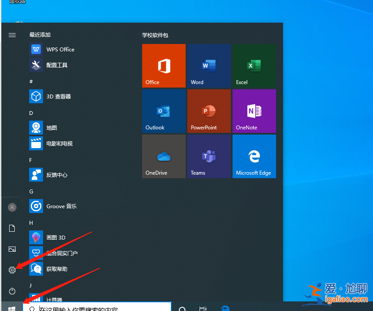
Task: Open the user account icon
Action: point(12,207)
